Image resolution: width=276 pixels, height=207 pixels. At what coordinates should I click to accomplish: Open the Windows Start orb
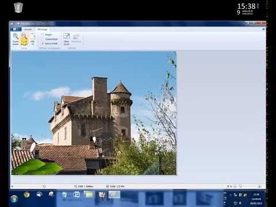point(14,198)
